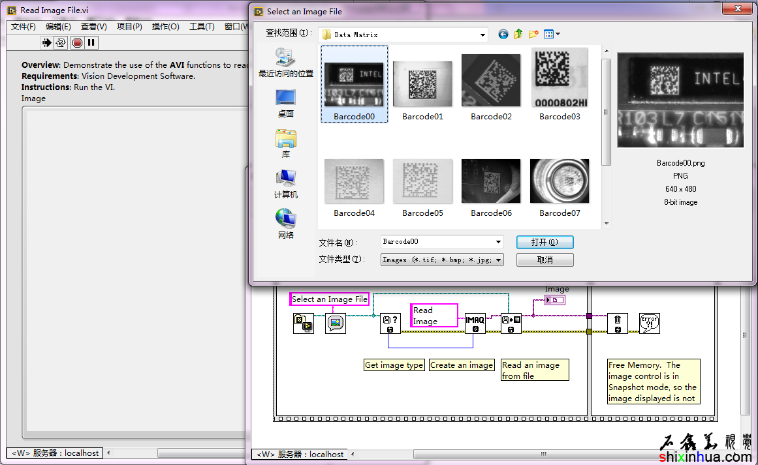758x465 pixels.
Task: Click the file list scrollbar thumb
Action: pyautogui.click(x=607, y=112)
